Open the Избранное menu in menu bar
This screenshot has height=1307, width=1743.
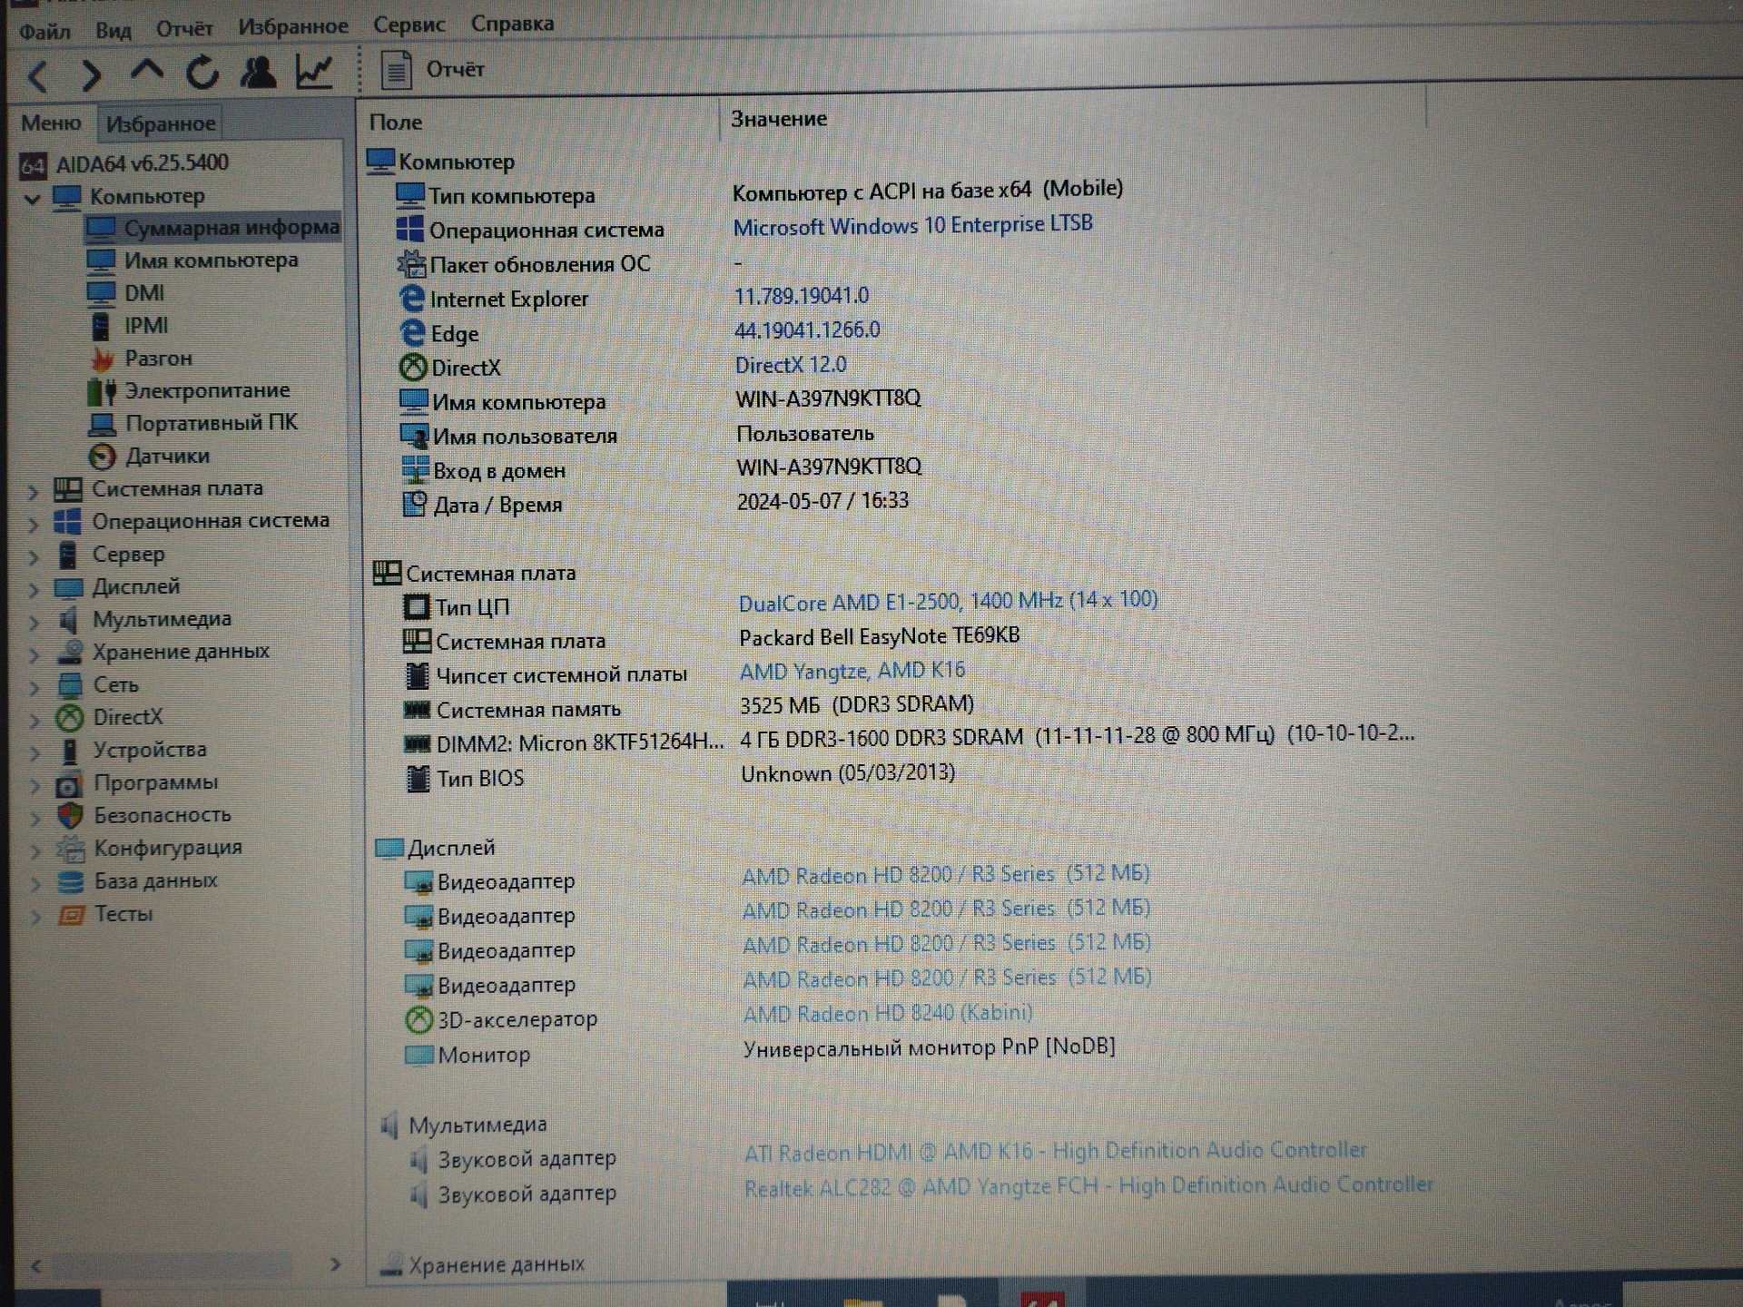[293, 26]
